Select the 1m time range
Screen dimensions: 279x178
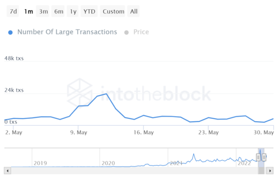pyautogui.click(x=29, y=11)
